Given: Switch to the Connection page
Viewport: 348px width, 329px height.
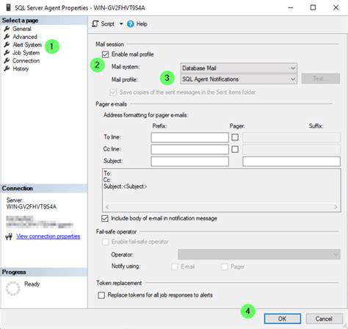Looking at the screenshot, I should tap(26, 61).
